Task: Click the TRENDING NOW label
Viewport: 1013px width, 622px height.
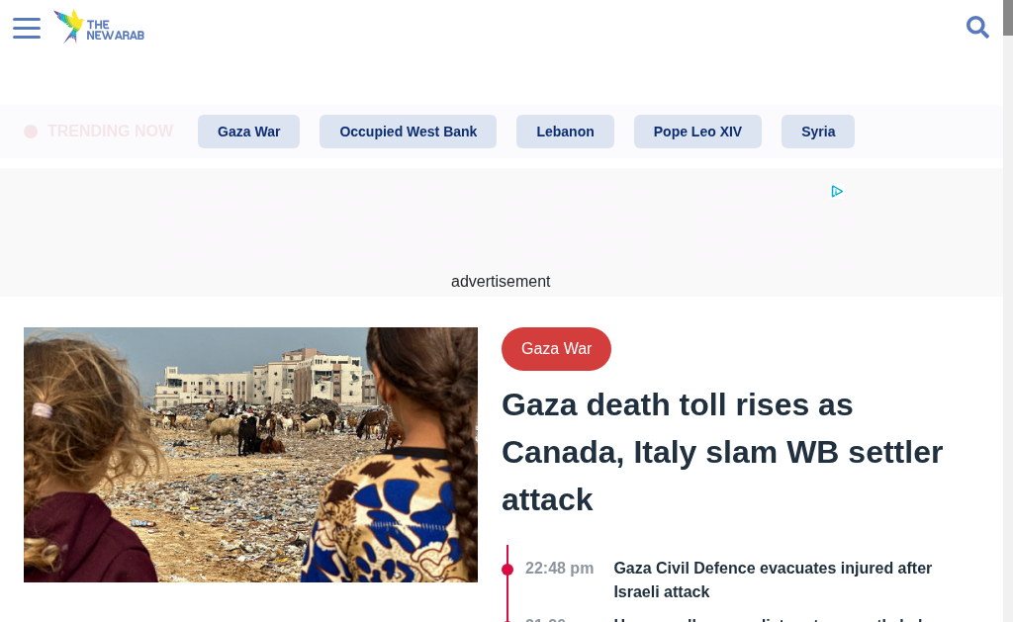Action: (110, 132)
